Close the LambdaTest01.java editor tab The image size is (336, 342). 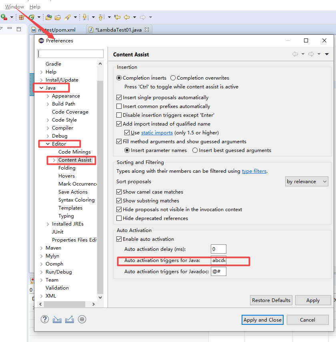pyautogui.click(x=147, y=30)
